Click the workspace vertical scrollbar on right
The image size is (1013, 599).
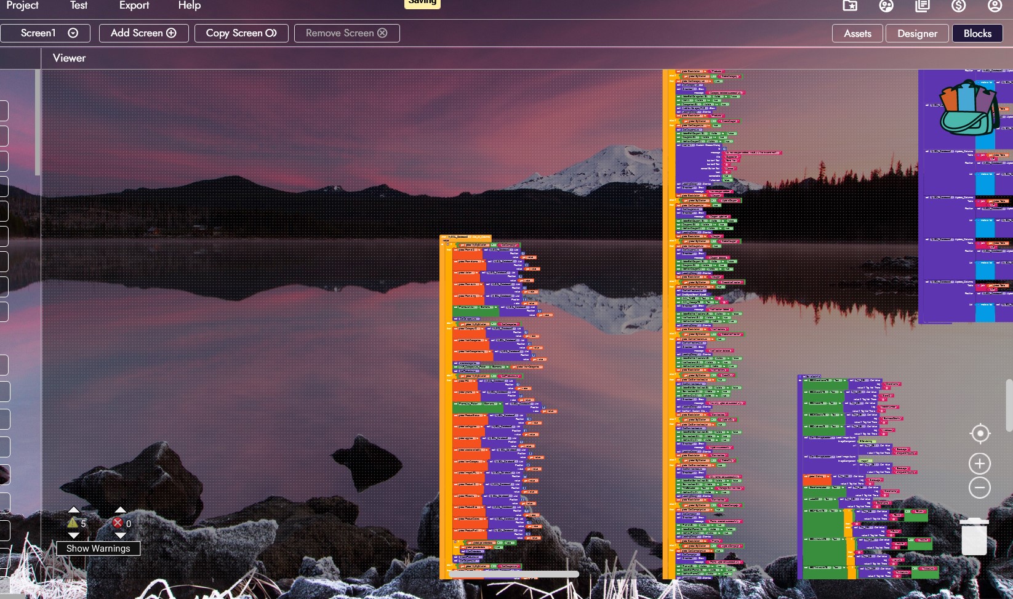click(1009, 405)
